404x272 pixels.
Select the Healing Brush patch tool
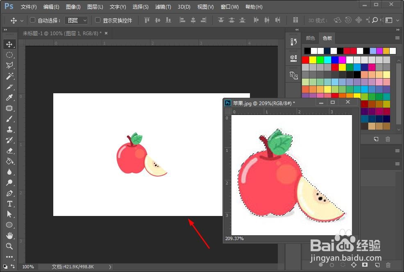[9, 108]
